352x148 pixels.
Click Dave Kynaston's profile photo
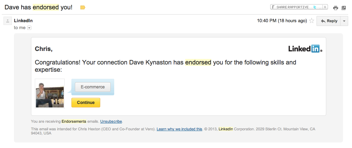50,94
